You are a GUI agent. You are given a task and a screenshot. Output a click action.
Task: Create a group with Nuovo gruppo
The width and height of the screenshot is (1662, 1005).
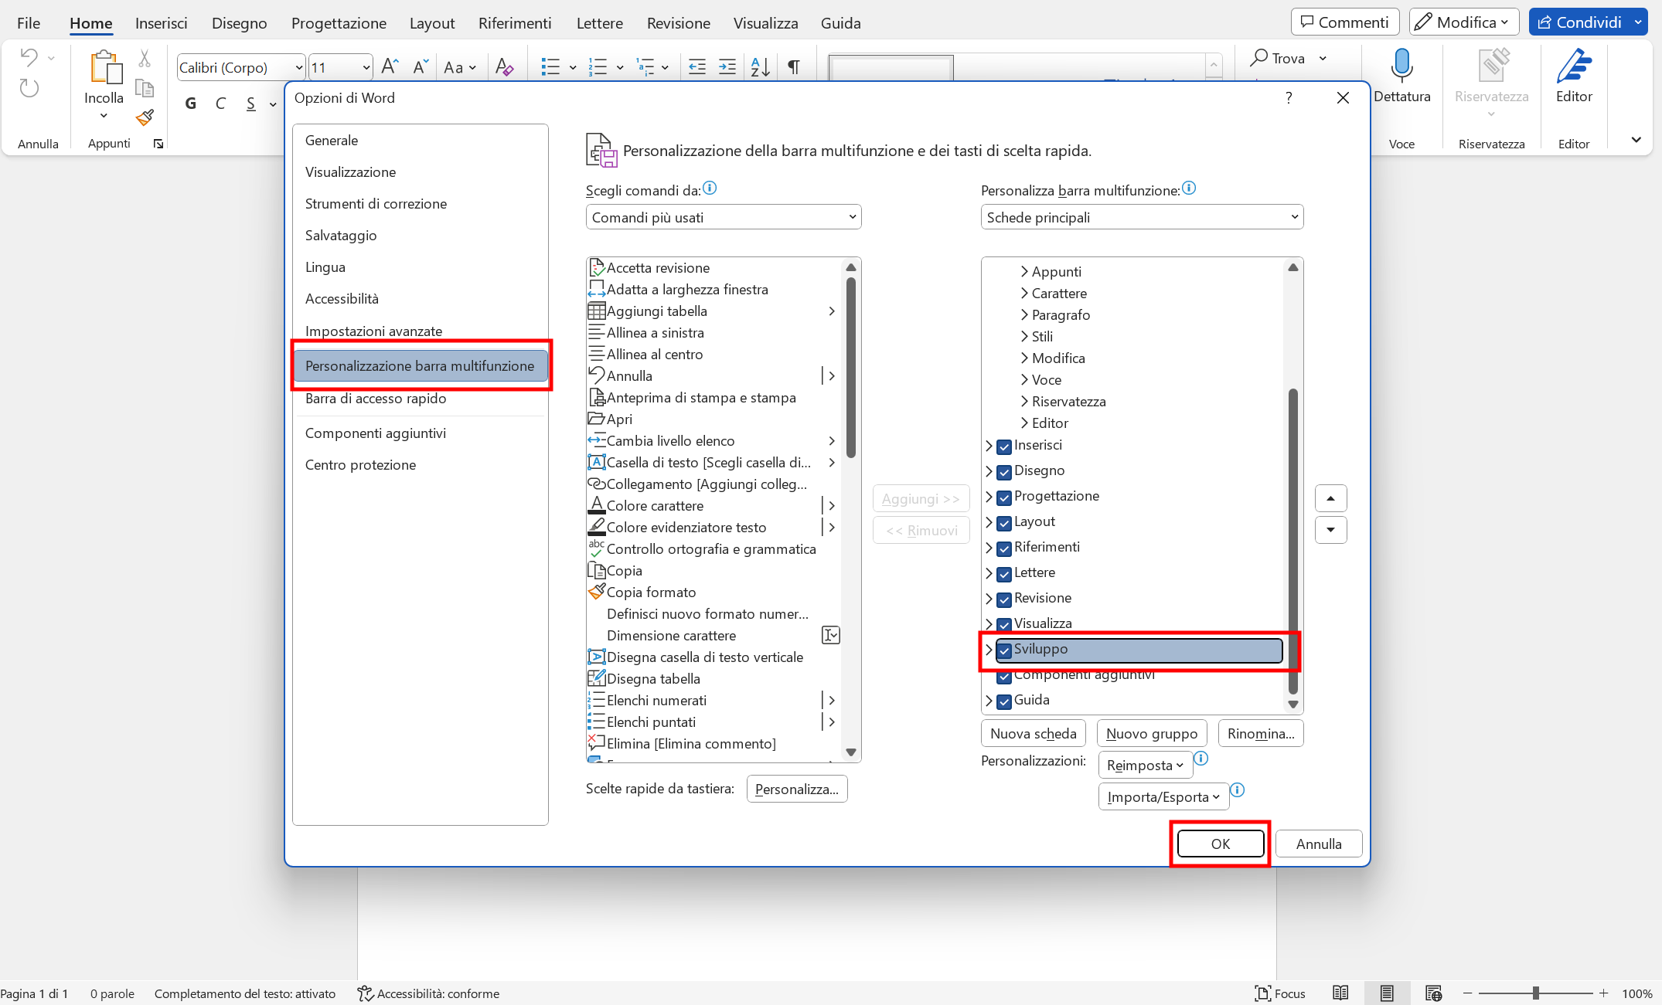tap(1151, 732)
